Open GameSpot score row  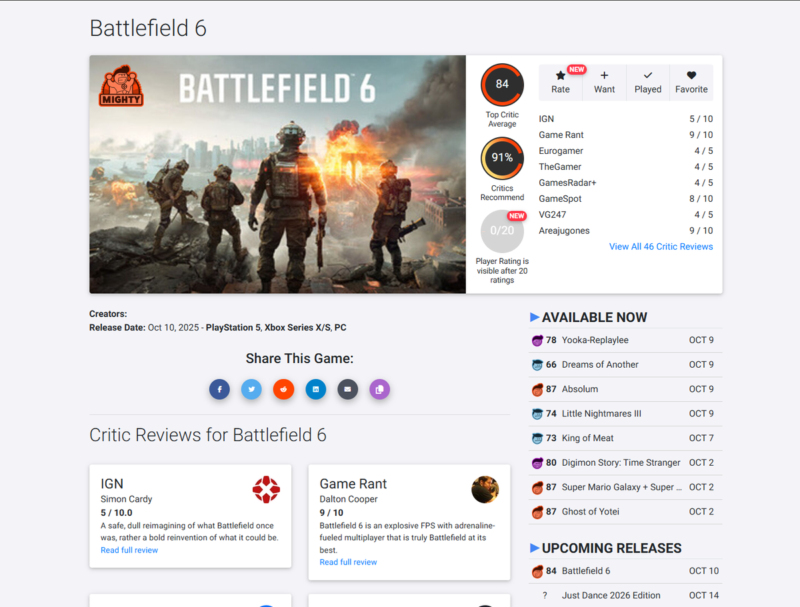click(x=626, y=199)
